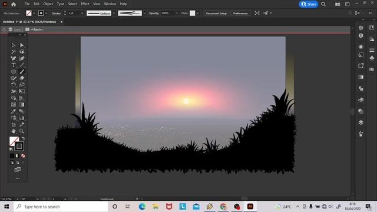Screen dimensions: 377x212
Task: Select the Free Transform tool
Action: [x=22, y=91]
